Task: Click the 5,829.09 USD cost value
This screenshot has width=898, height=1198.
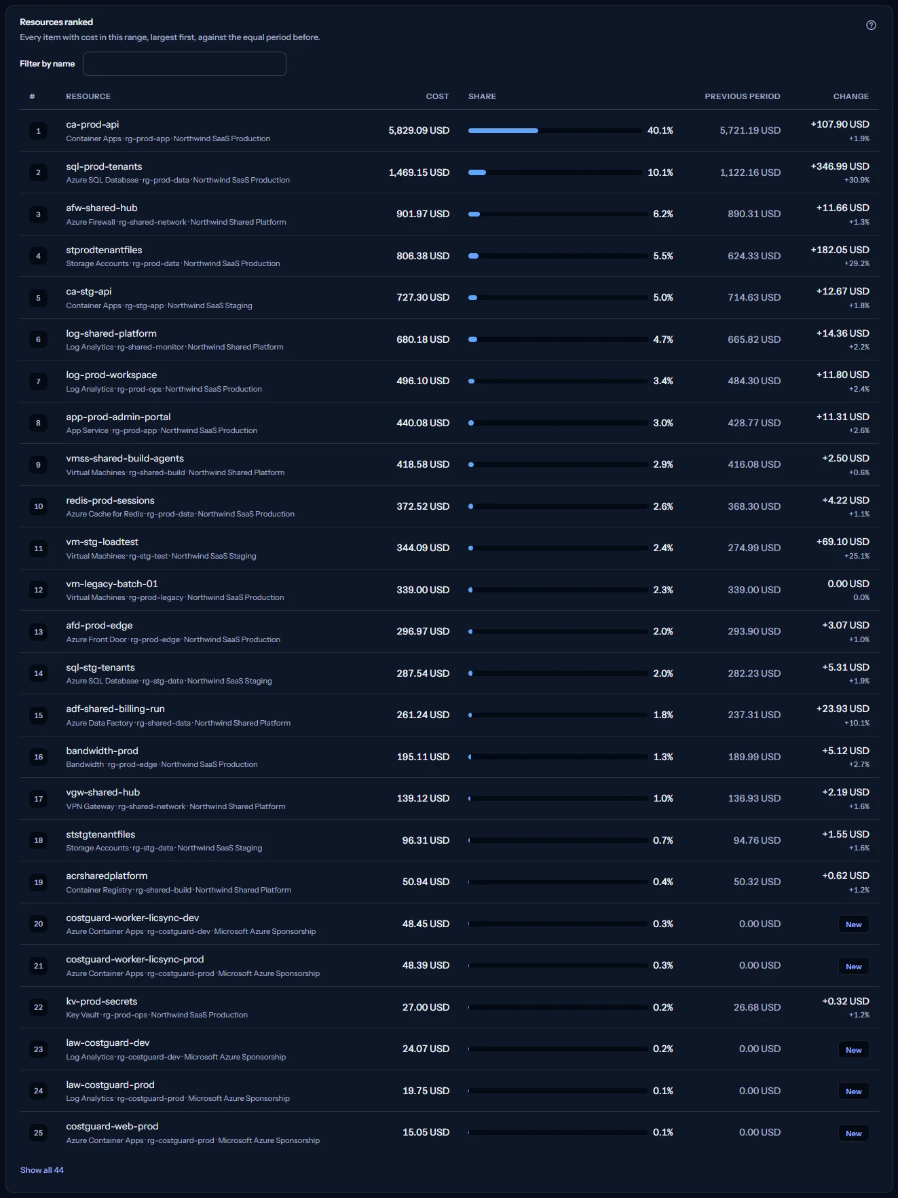Action: tap(419, 130)
